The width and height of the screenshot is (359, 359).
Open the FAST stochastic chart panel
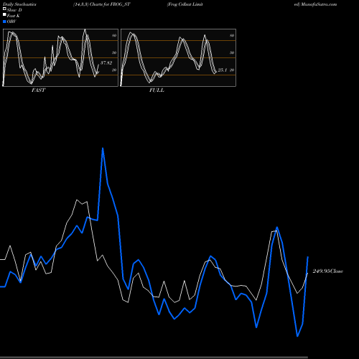60,57
